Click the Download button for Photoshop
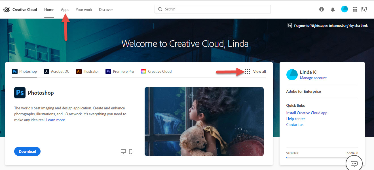 27,151
